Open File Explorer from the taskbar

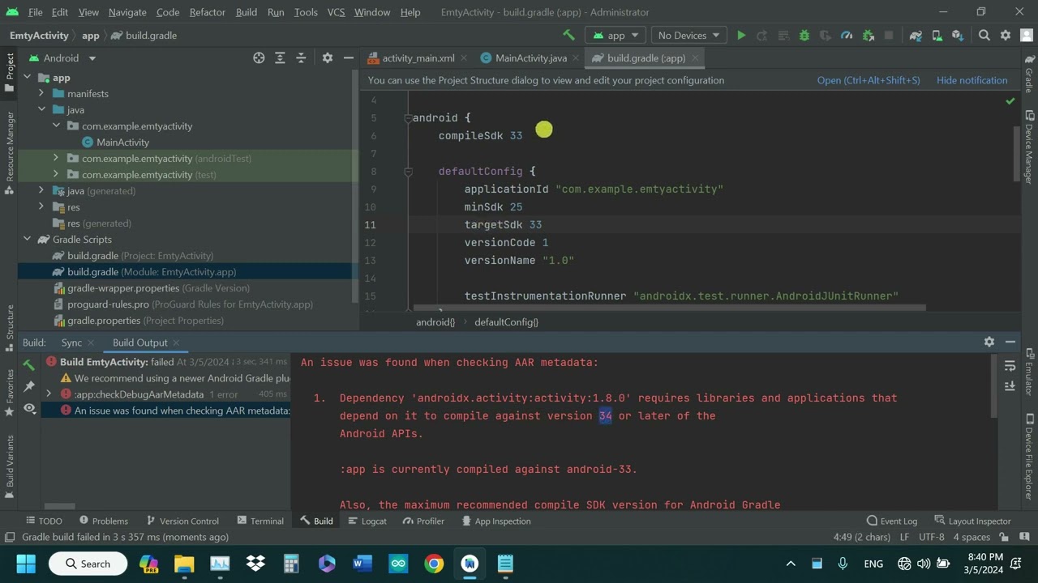[x=184, y=564]
